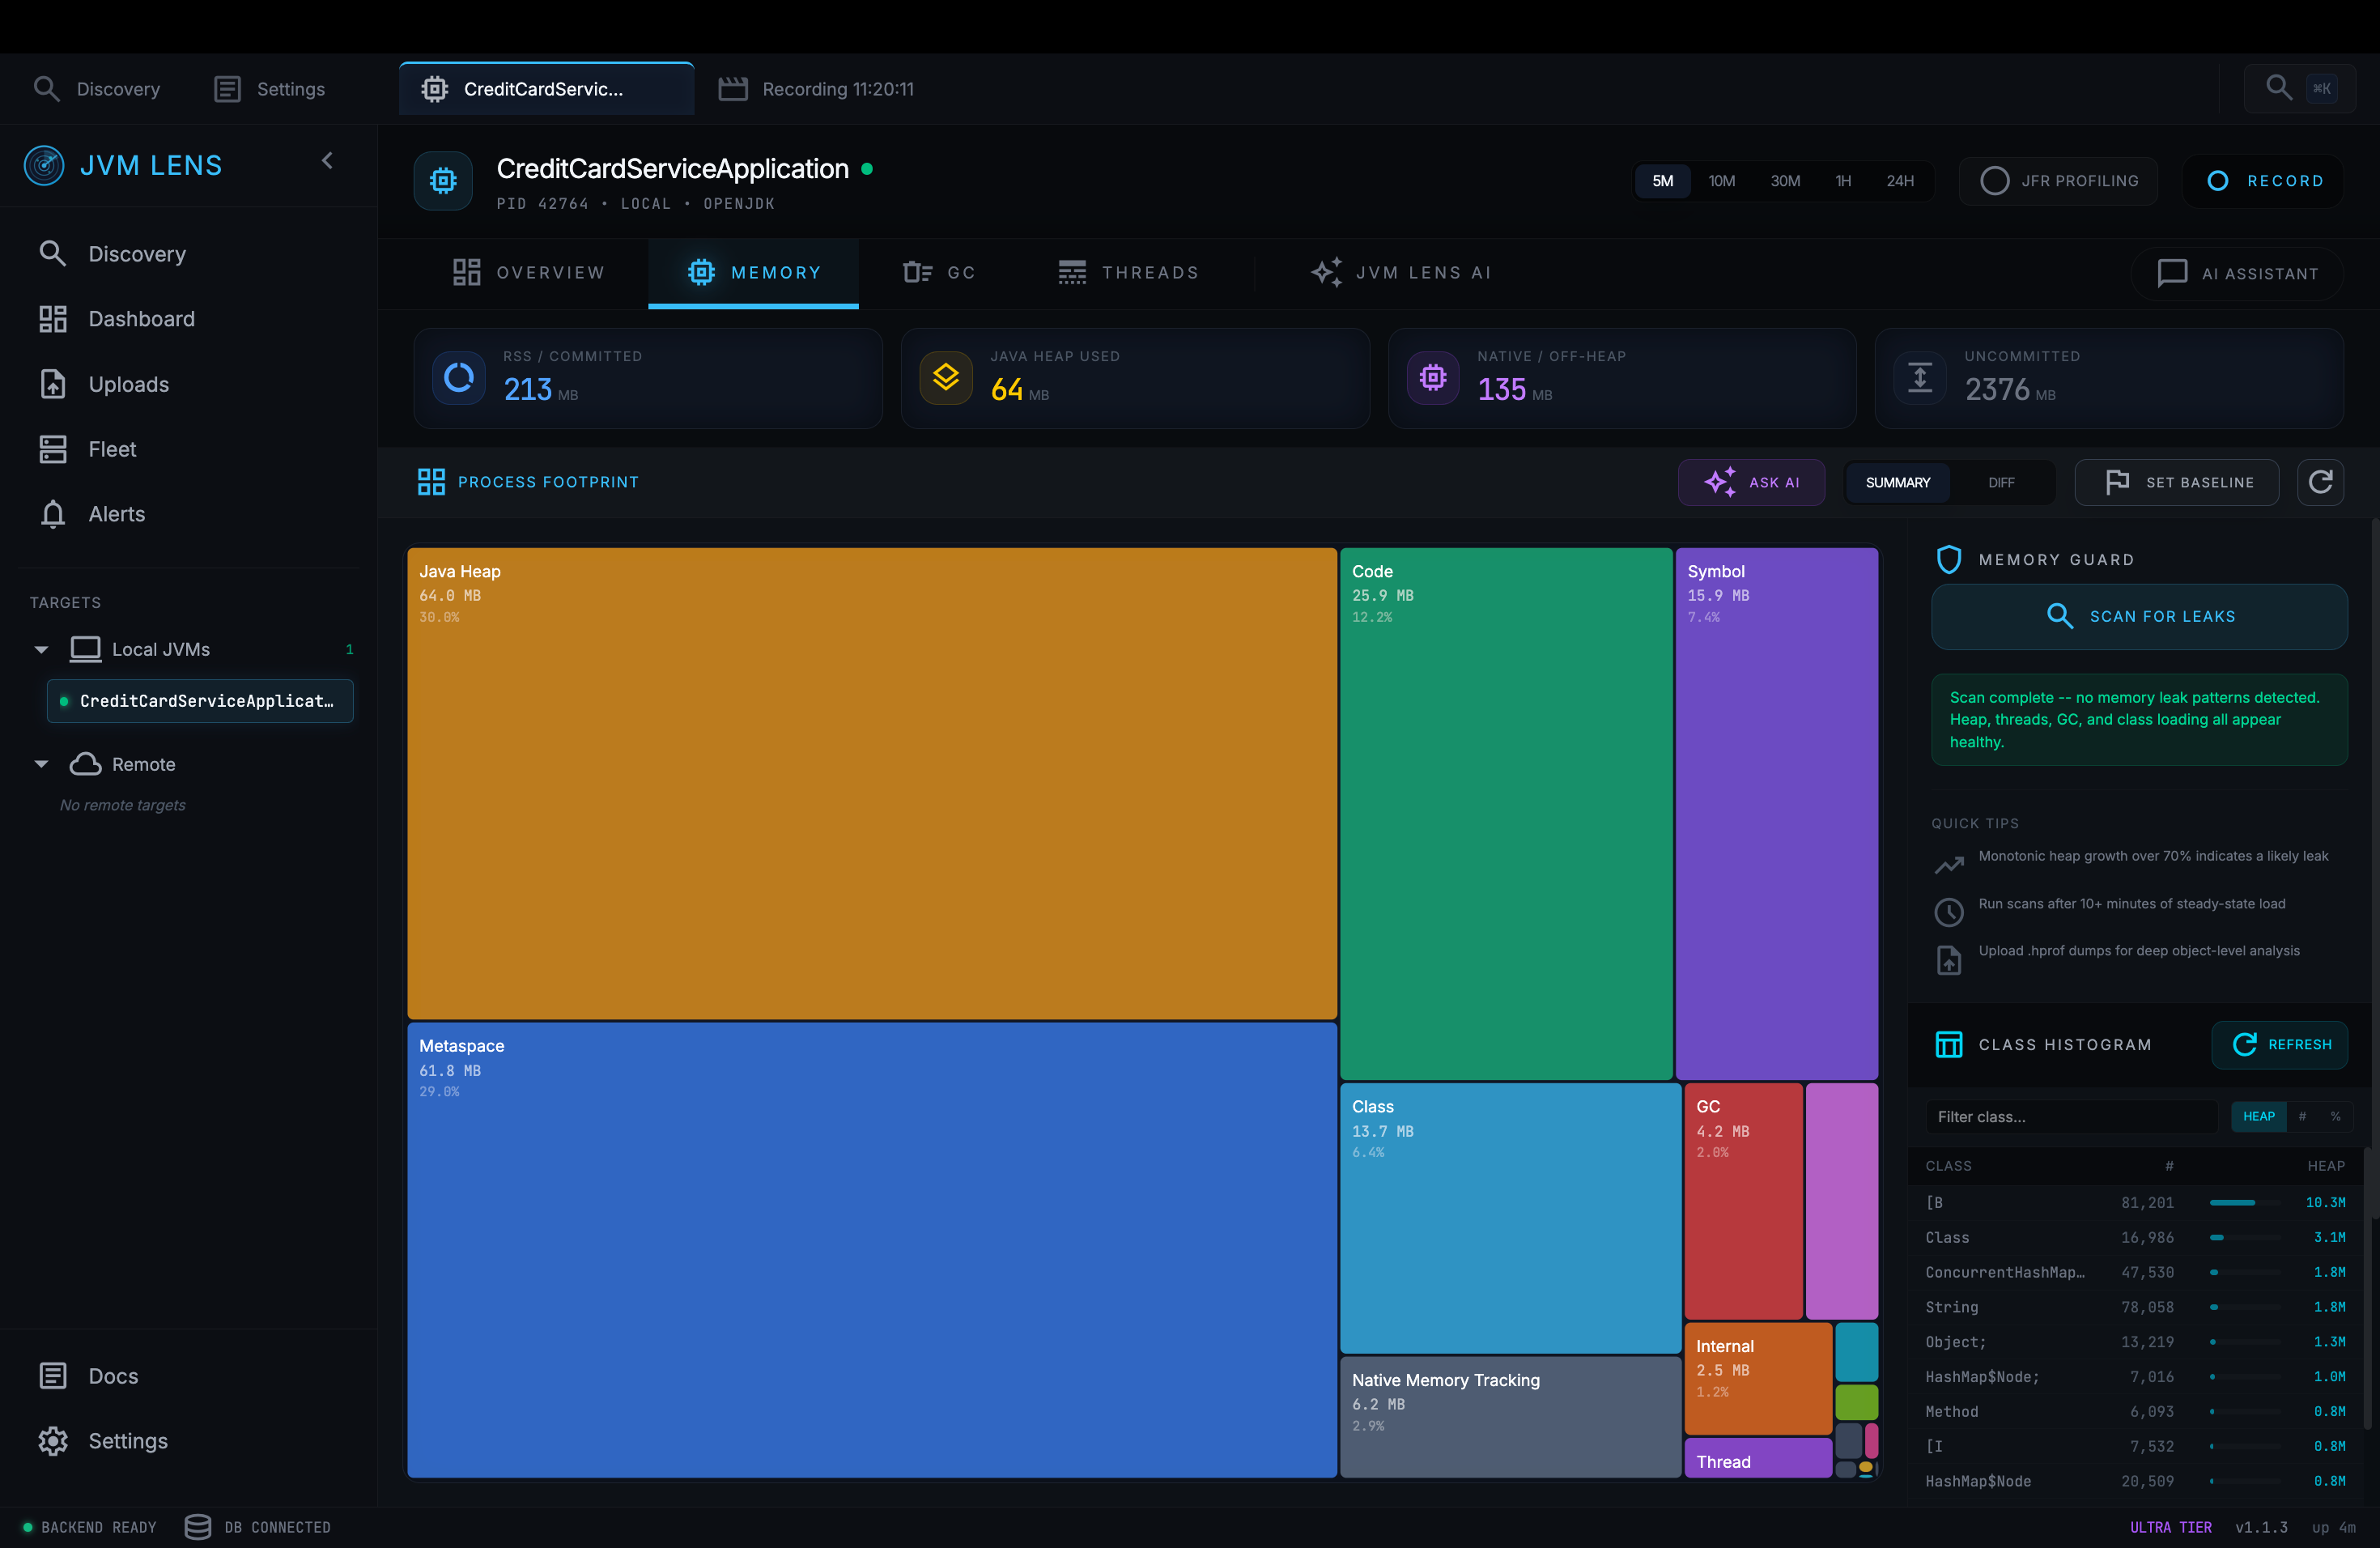Open the AI Assistant chat icon
The width and height of the screenshot is (2380, 1548).
(2171, 273)
